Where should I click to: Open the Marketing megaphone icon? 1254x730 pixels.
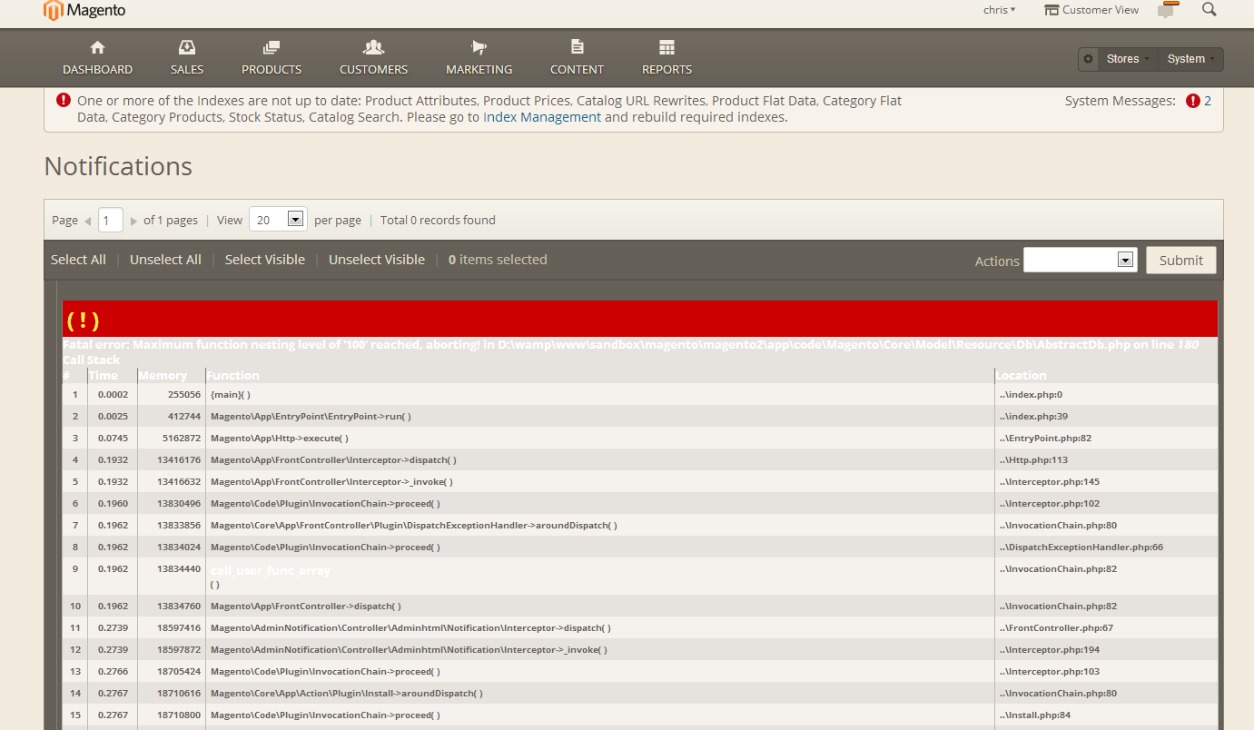click(479, 47)
